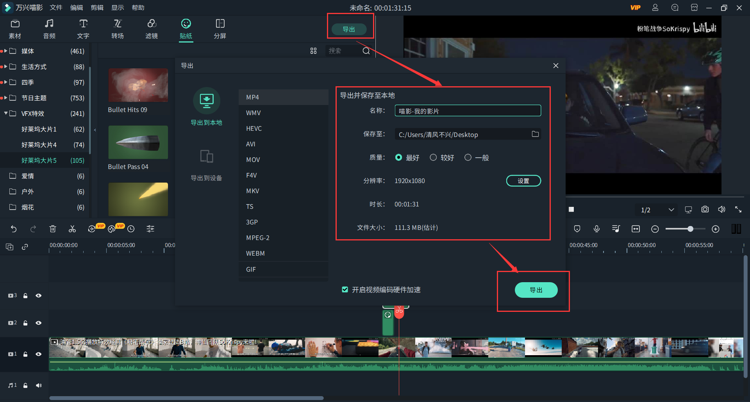Hide track 2 with its eye toggle
Screen dimensions: 750x402
39,323
